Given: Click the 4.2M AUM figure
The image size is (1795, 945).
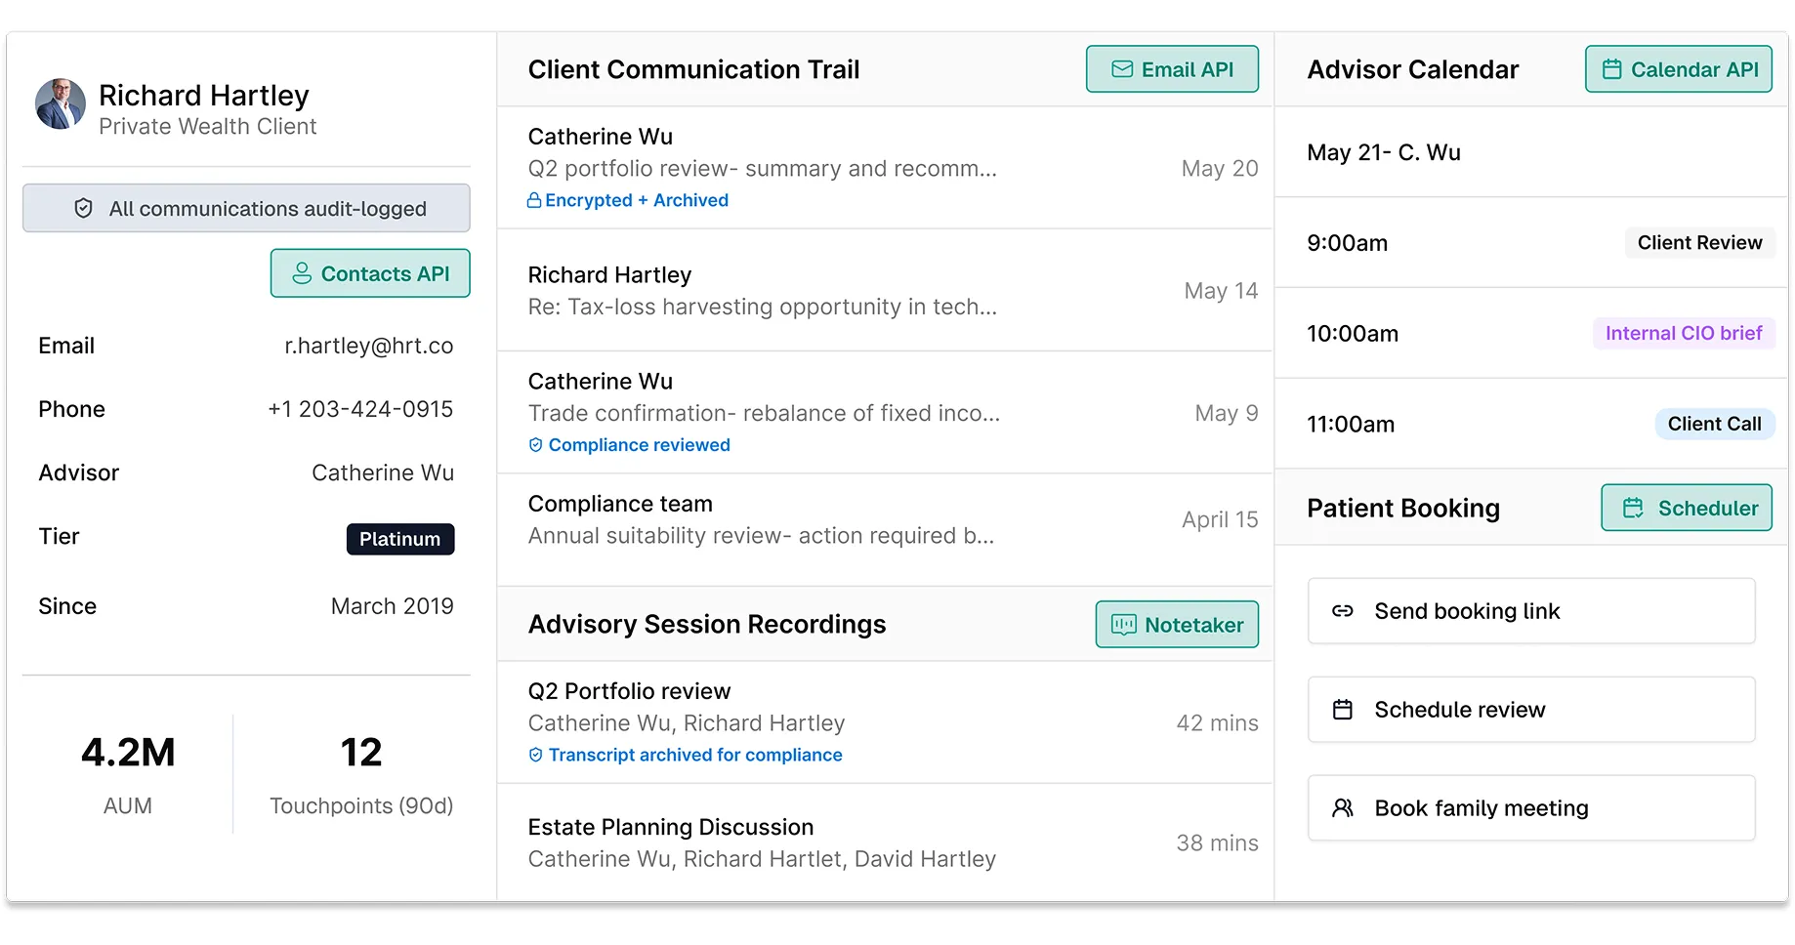Looking at the screenshot, I should (128, 753).
